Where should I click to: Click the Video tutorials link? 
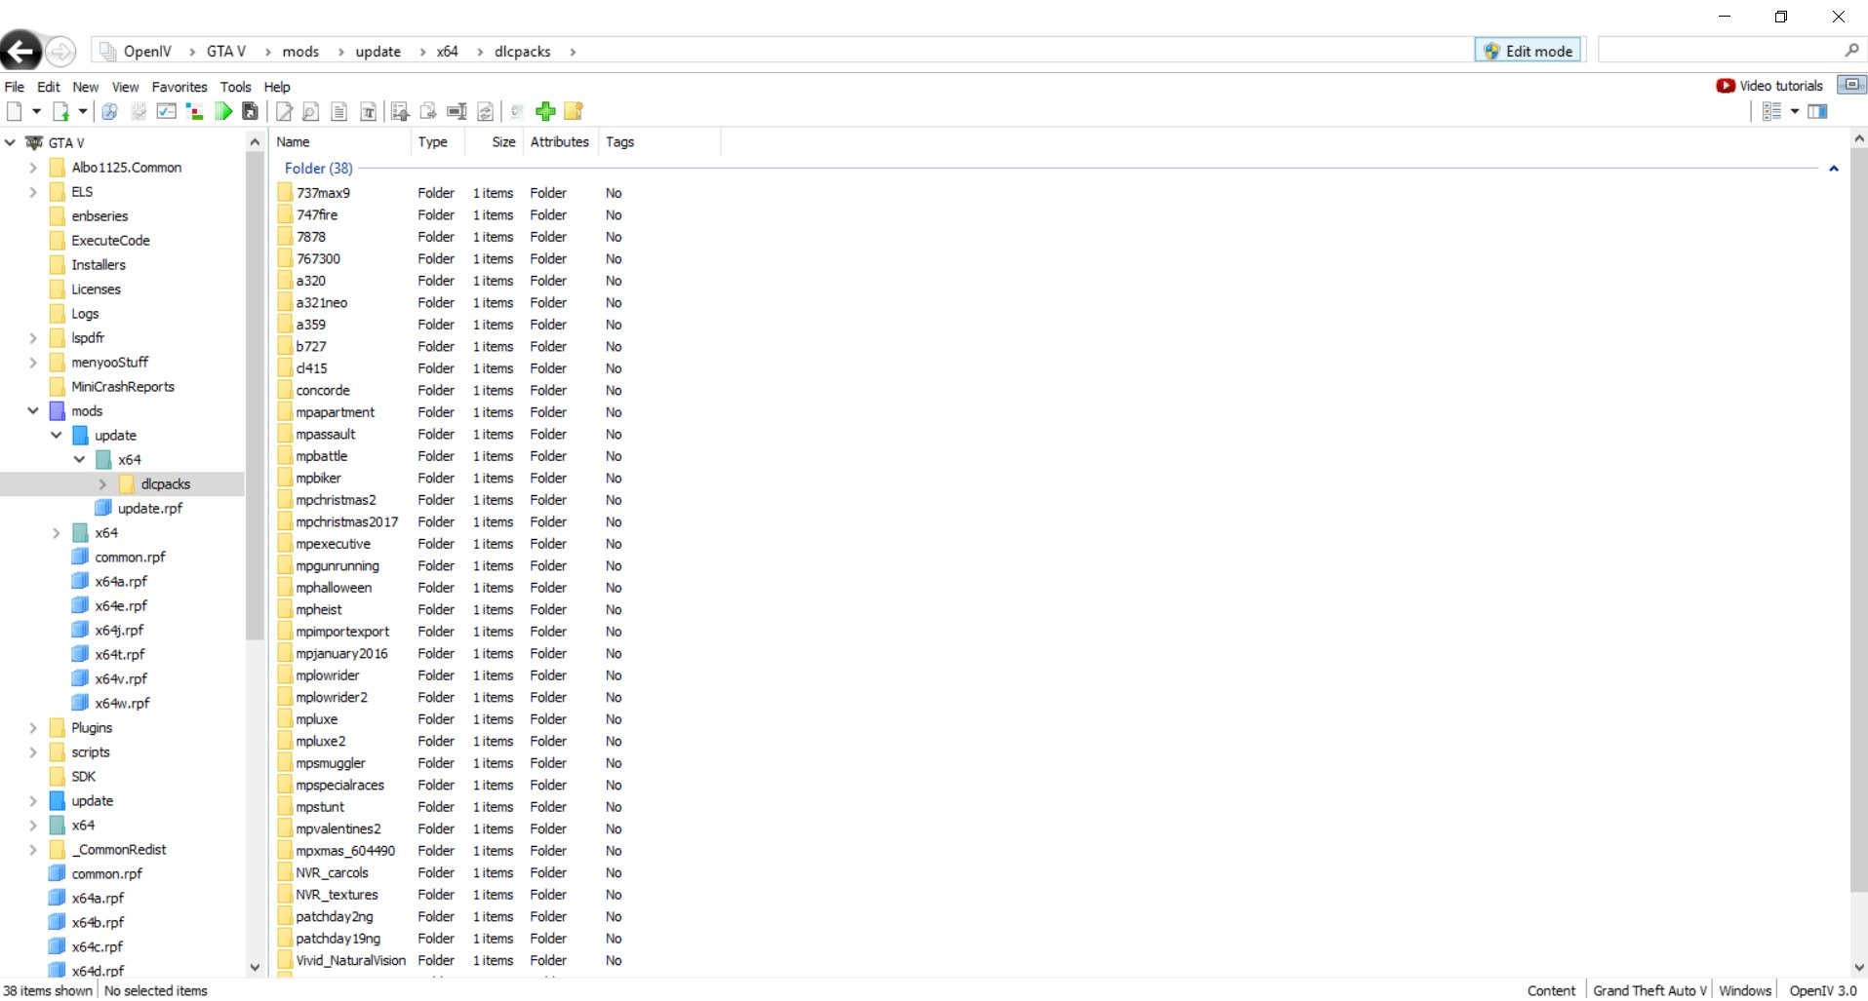(x=1781, y=86)
